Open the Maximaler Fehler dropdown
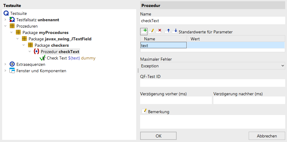287x142 pixels. point(213,66)
